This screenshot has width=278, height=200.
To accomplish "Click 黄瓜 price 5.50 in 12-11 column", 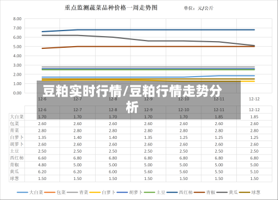I will pos(219,172).
